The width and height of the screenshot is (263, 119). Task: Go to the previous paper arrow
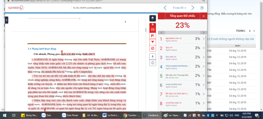coord(165,8)
